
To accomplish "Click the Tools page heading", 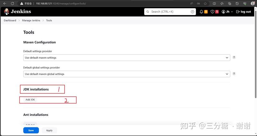I will 29,32.
